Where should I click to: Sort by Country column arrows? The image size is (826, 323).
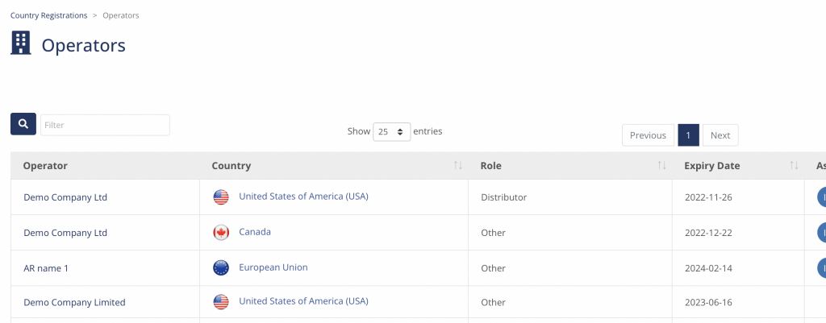[x=458, y=166]
